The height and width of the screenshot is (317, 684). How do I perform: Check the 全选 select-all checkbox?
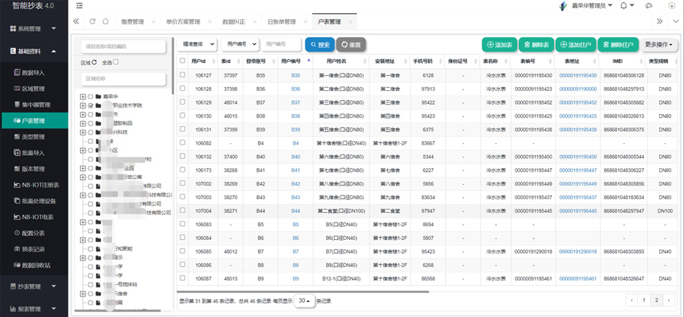(x=116, y=62)
